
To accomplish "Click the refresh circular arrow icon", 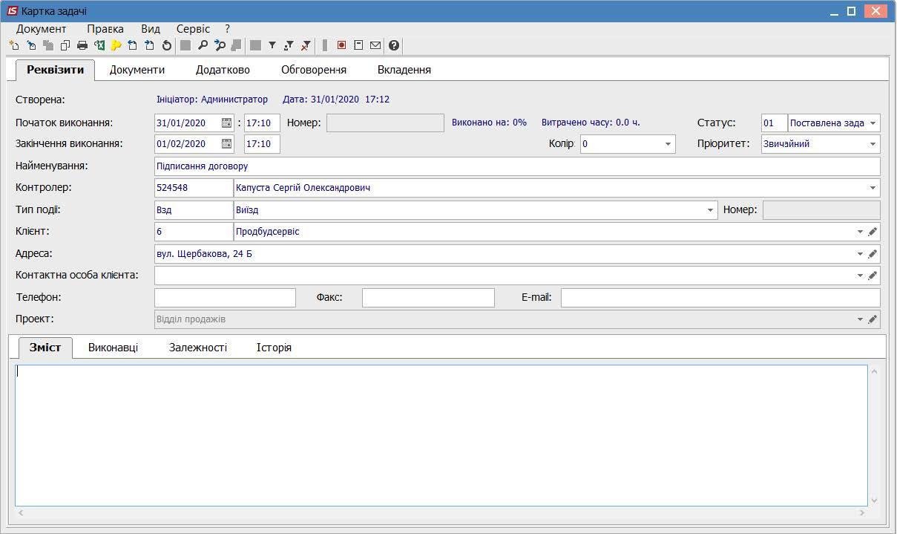I will point(167,45).
